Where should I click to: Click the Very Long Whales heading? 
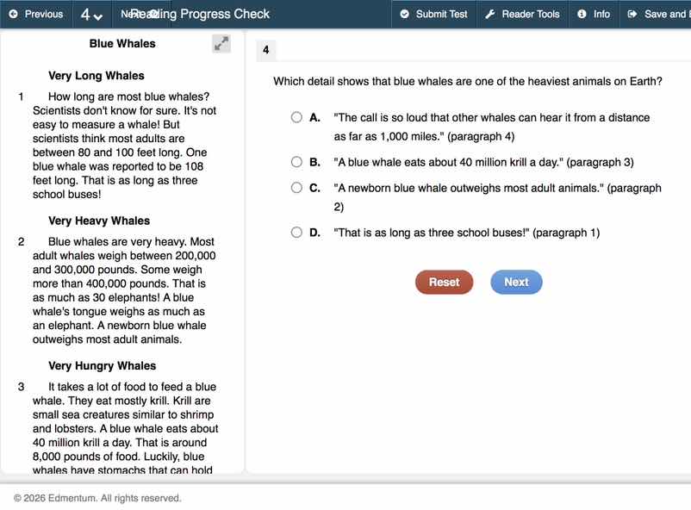tap(96, 76)
